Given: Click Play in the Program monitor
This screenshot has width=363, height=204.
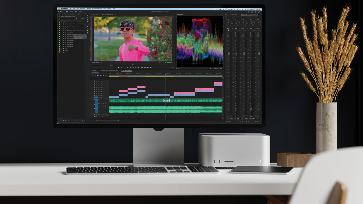Looking at the screenshot, I should [x=133, y=67].
